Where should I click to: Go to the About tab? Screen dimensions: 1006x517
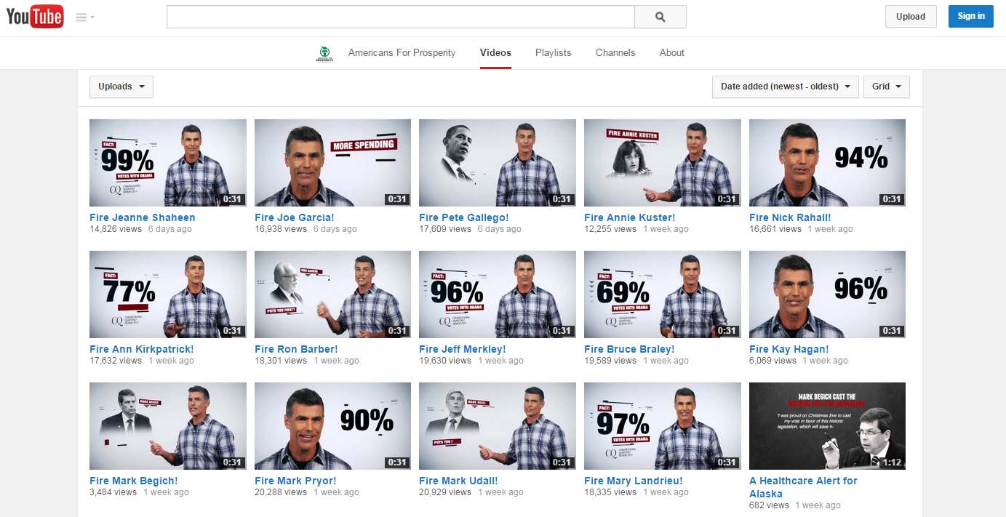click(x=671, y=53)
